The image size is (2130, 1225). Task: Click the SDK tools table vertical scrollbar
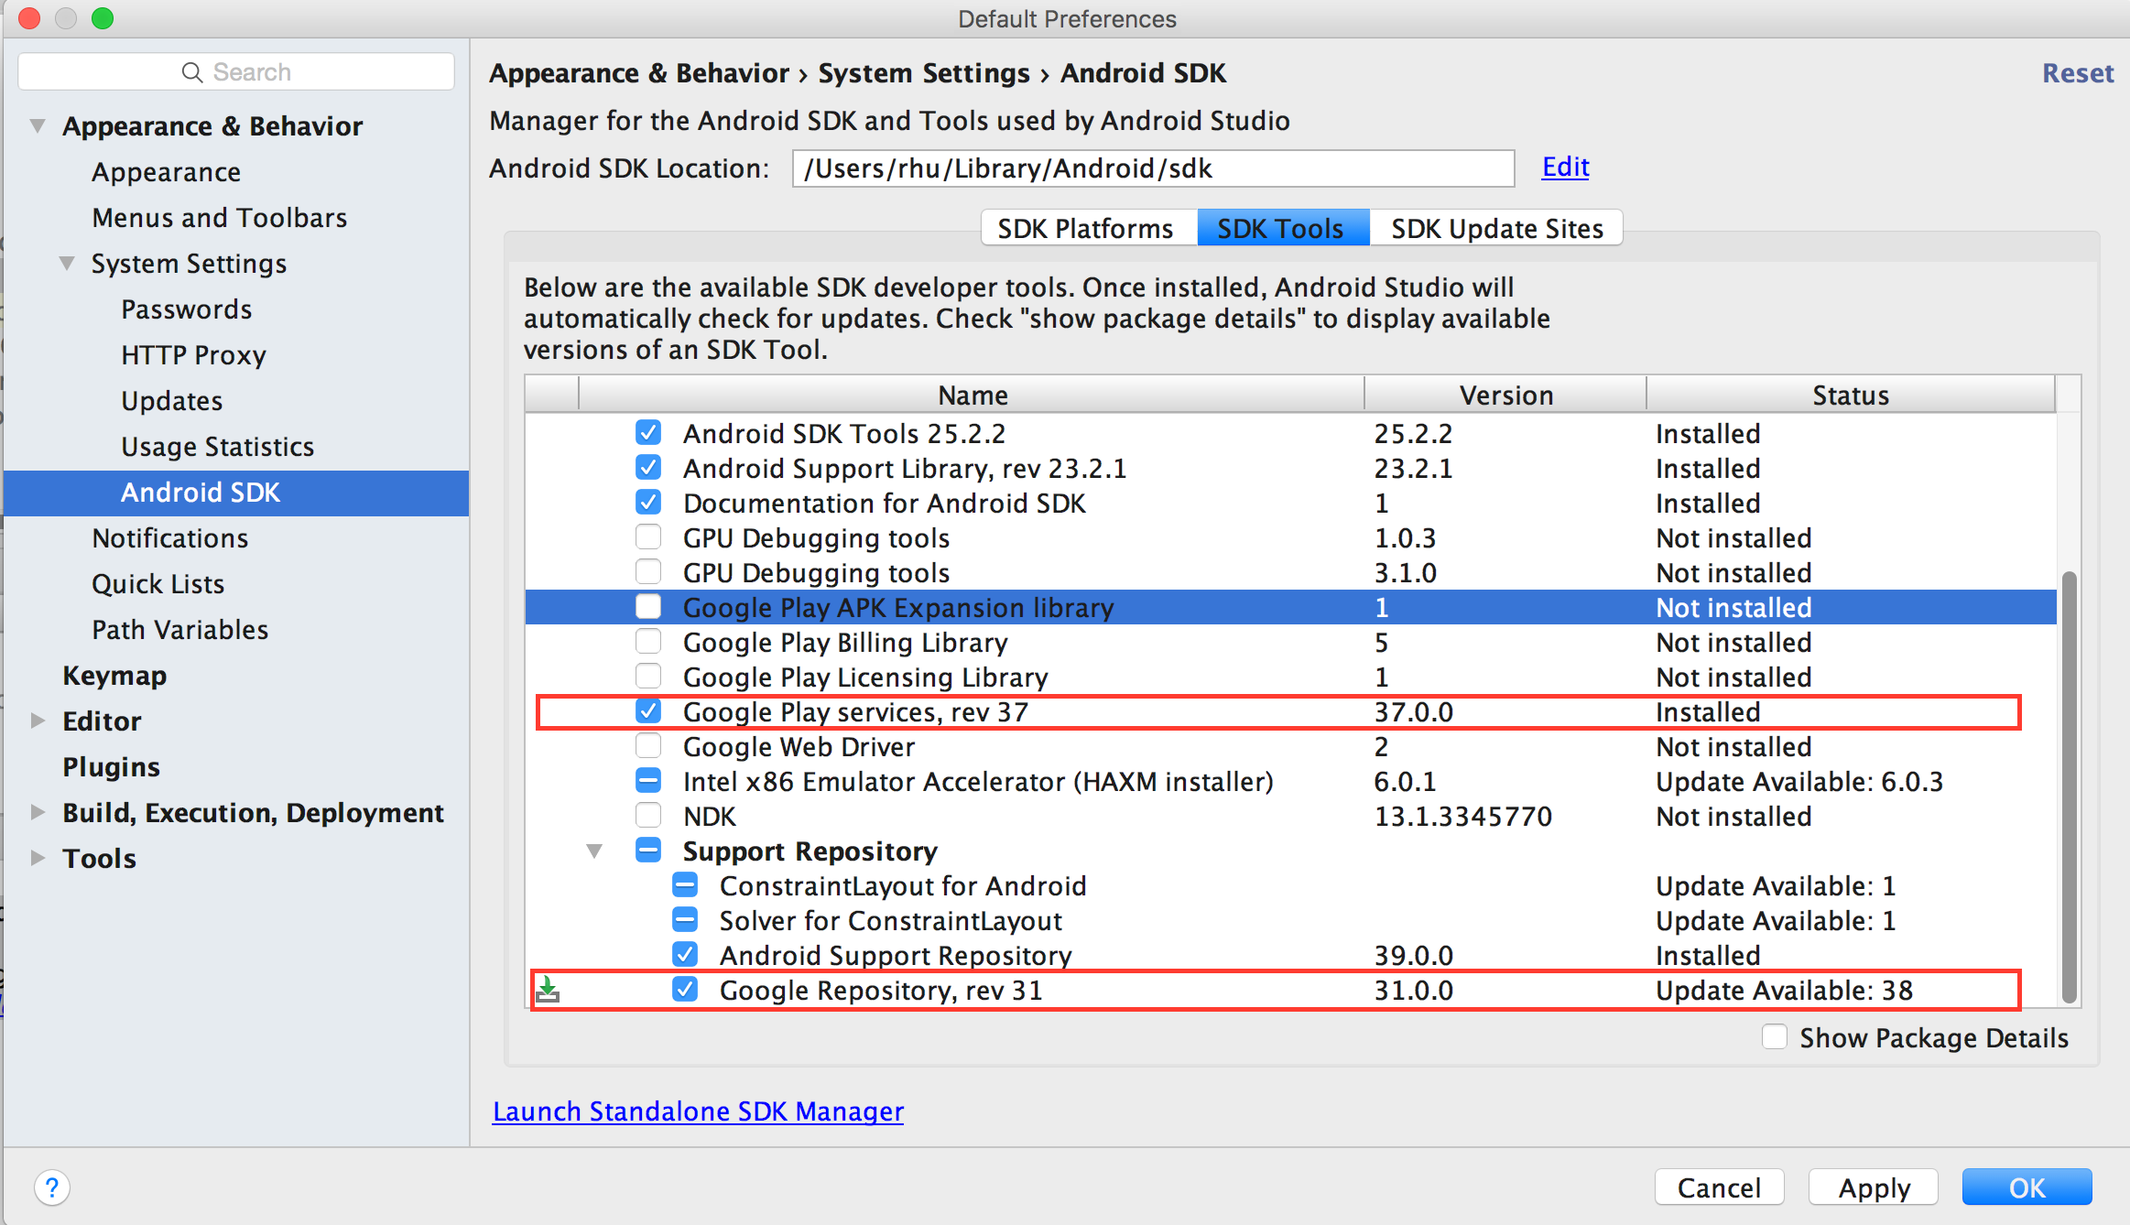pos(2068,786)
